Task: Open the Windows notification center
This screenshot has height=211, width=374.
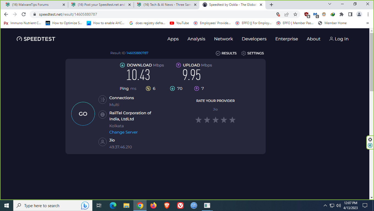Action: (x=365, y=206)
